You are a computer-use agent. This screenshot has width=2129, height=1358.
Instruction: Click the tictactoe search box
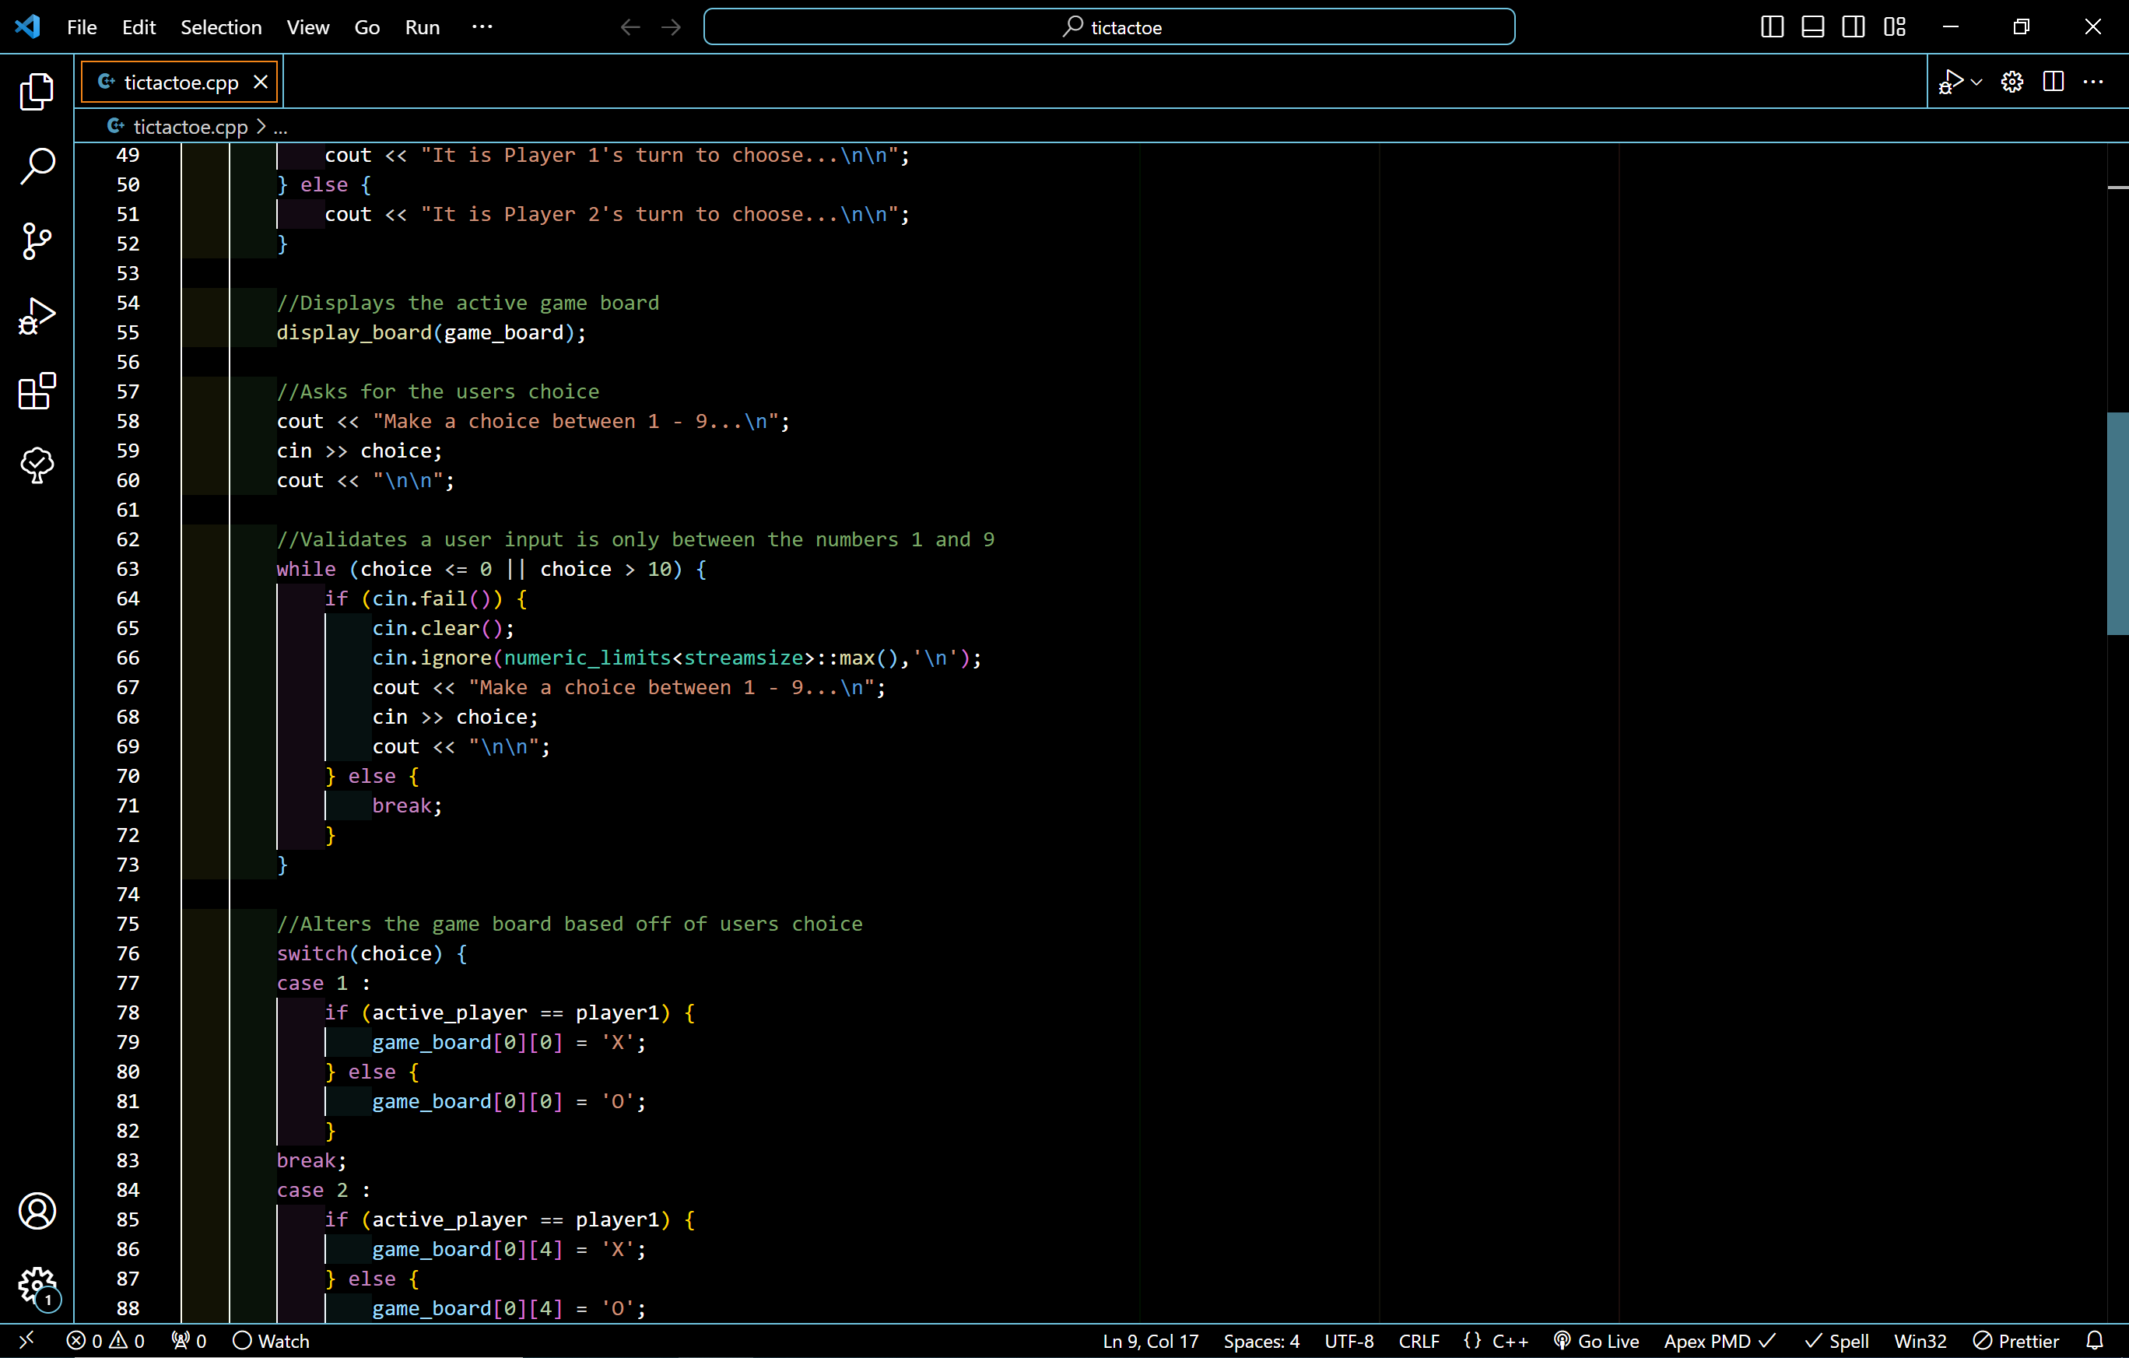(1110, 26)
